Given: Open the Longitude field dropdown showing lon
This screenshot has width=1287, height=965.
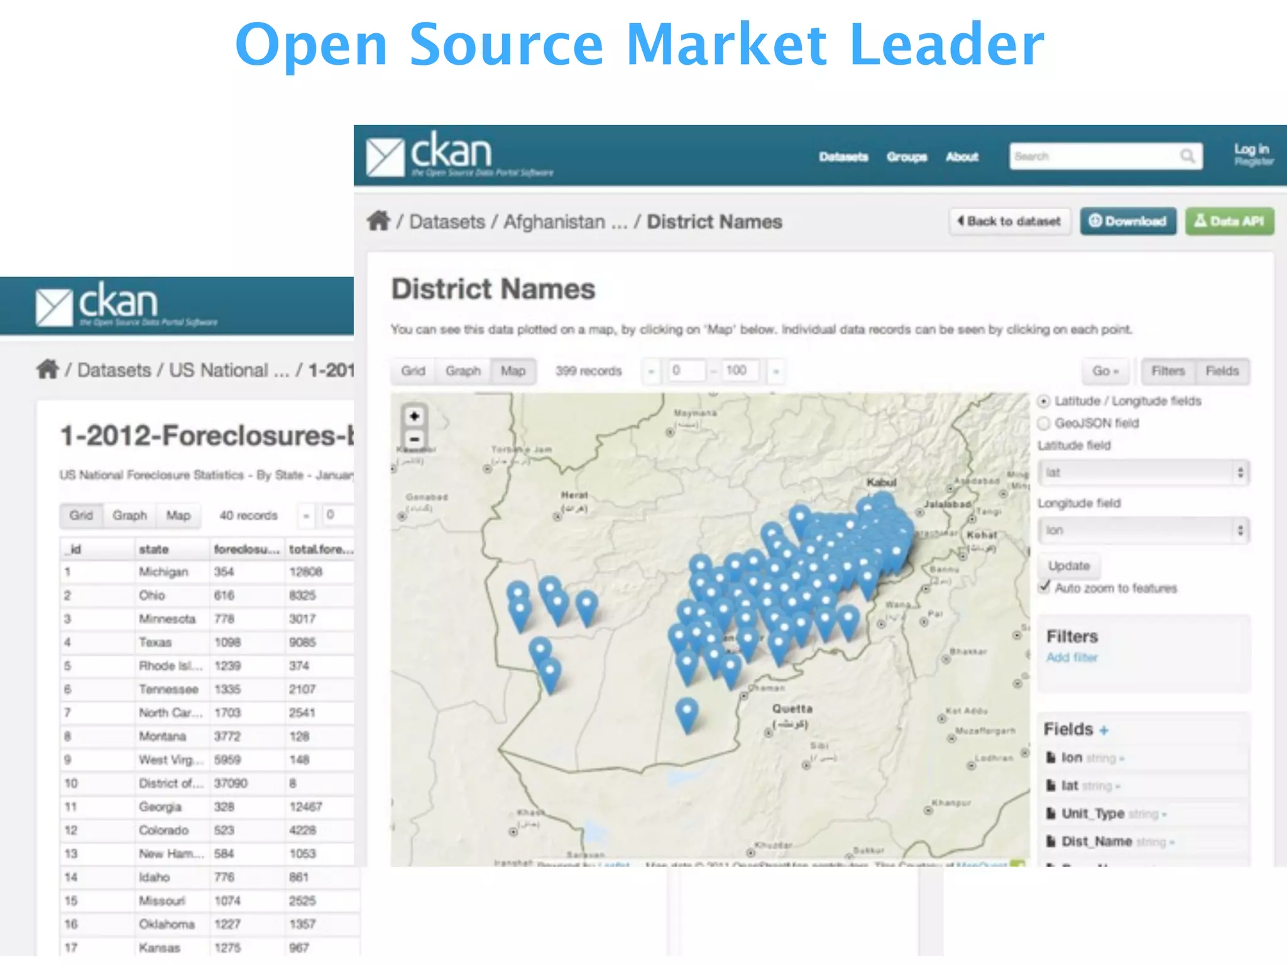Looking at the screenshot, I should (1144, 530).
